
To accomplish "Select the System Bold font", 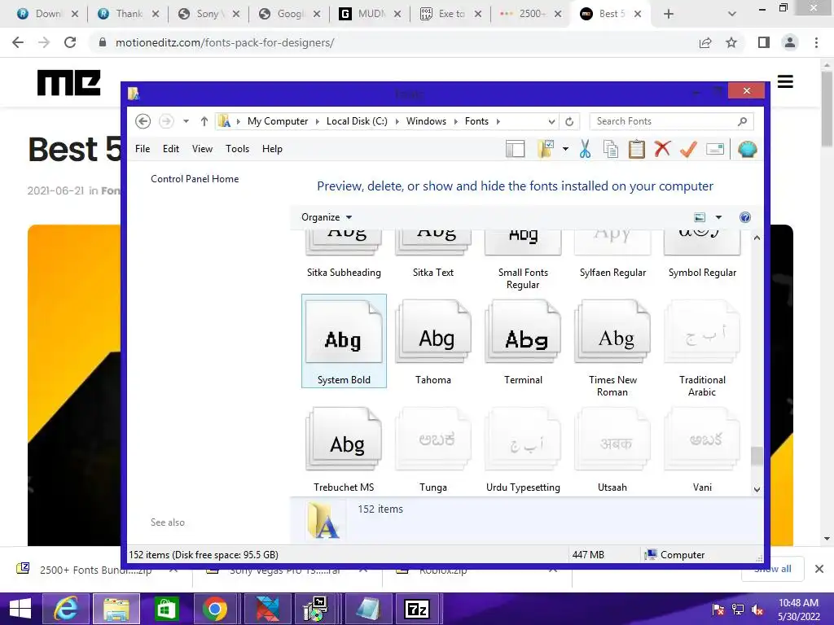I will 345,341.
